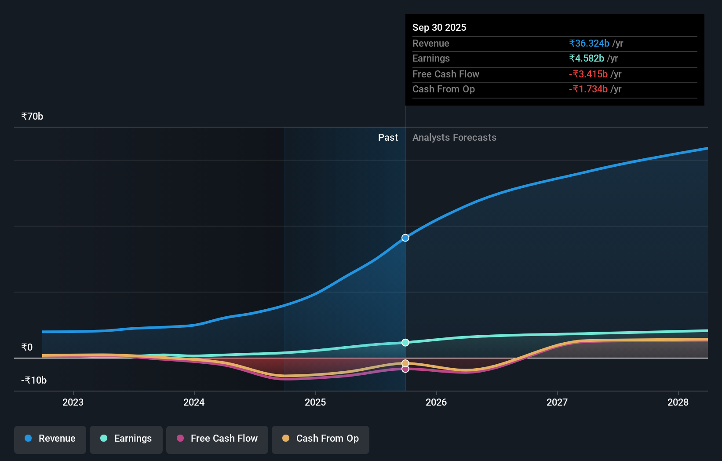The width and height of the screenshot is (722, 461).
Task: Click the orange Cash From Op dot icon
Action: point(286,439)
